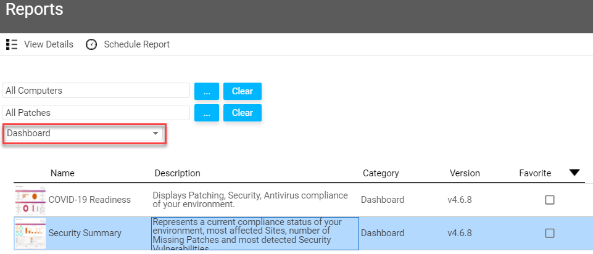Sort reports by Category column header
Screen dimensions: 593x254
[x=381, y=173]
